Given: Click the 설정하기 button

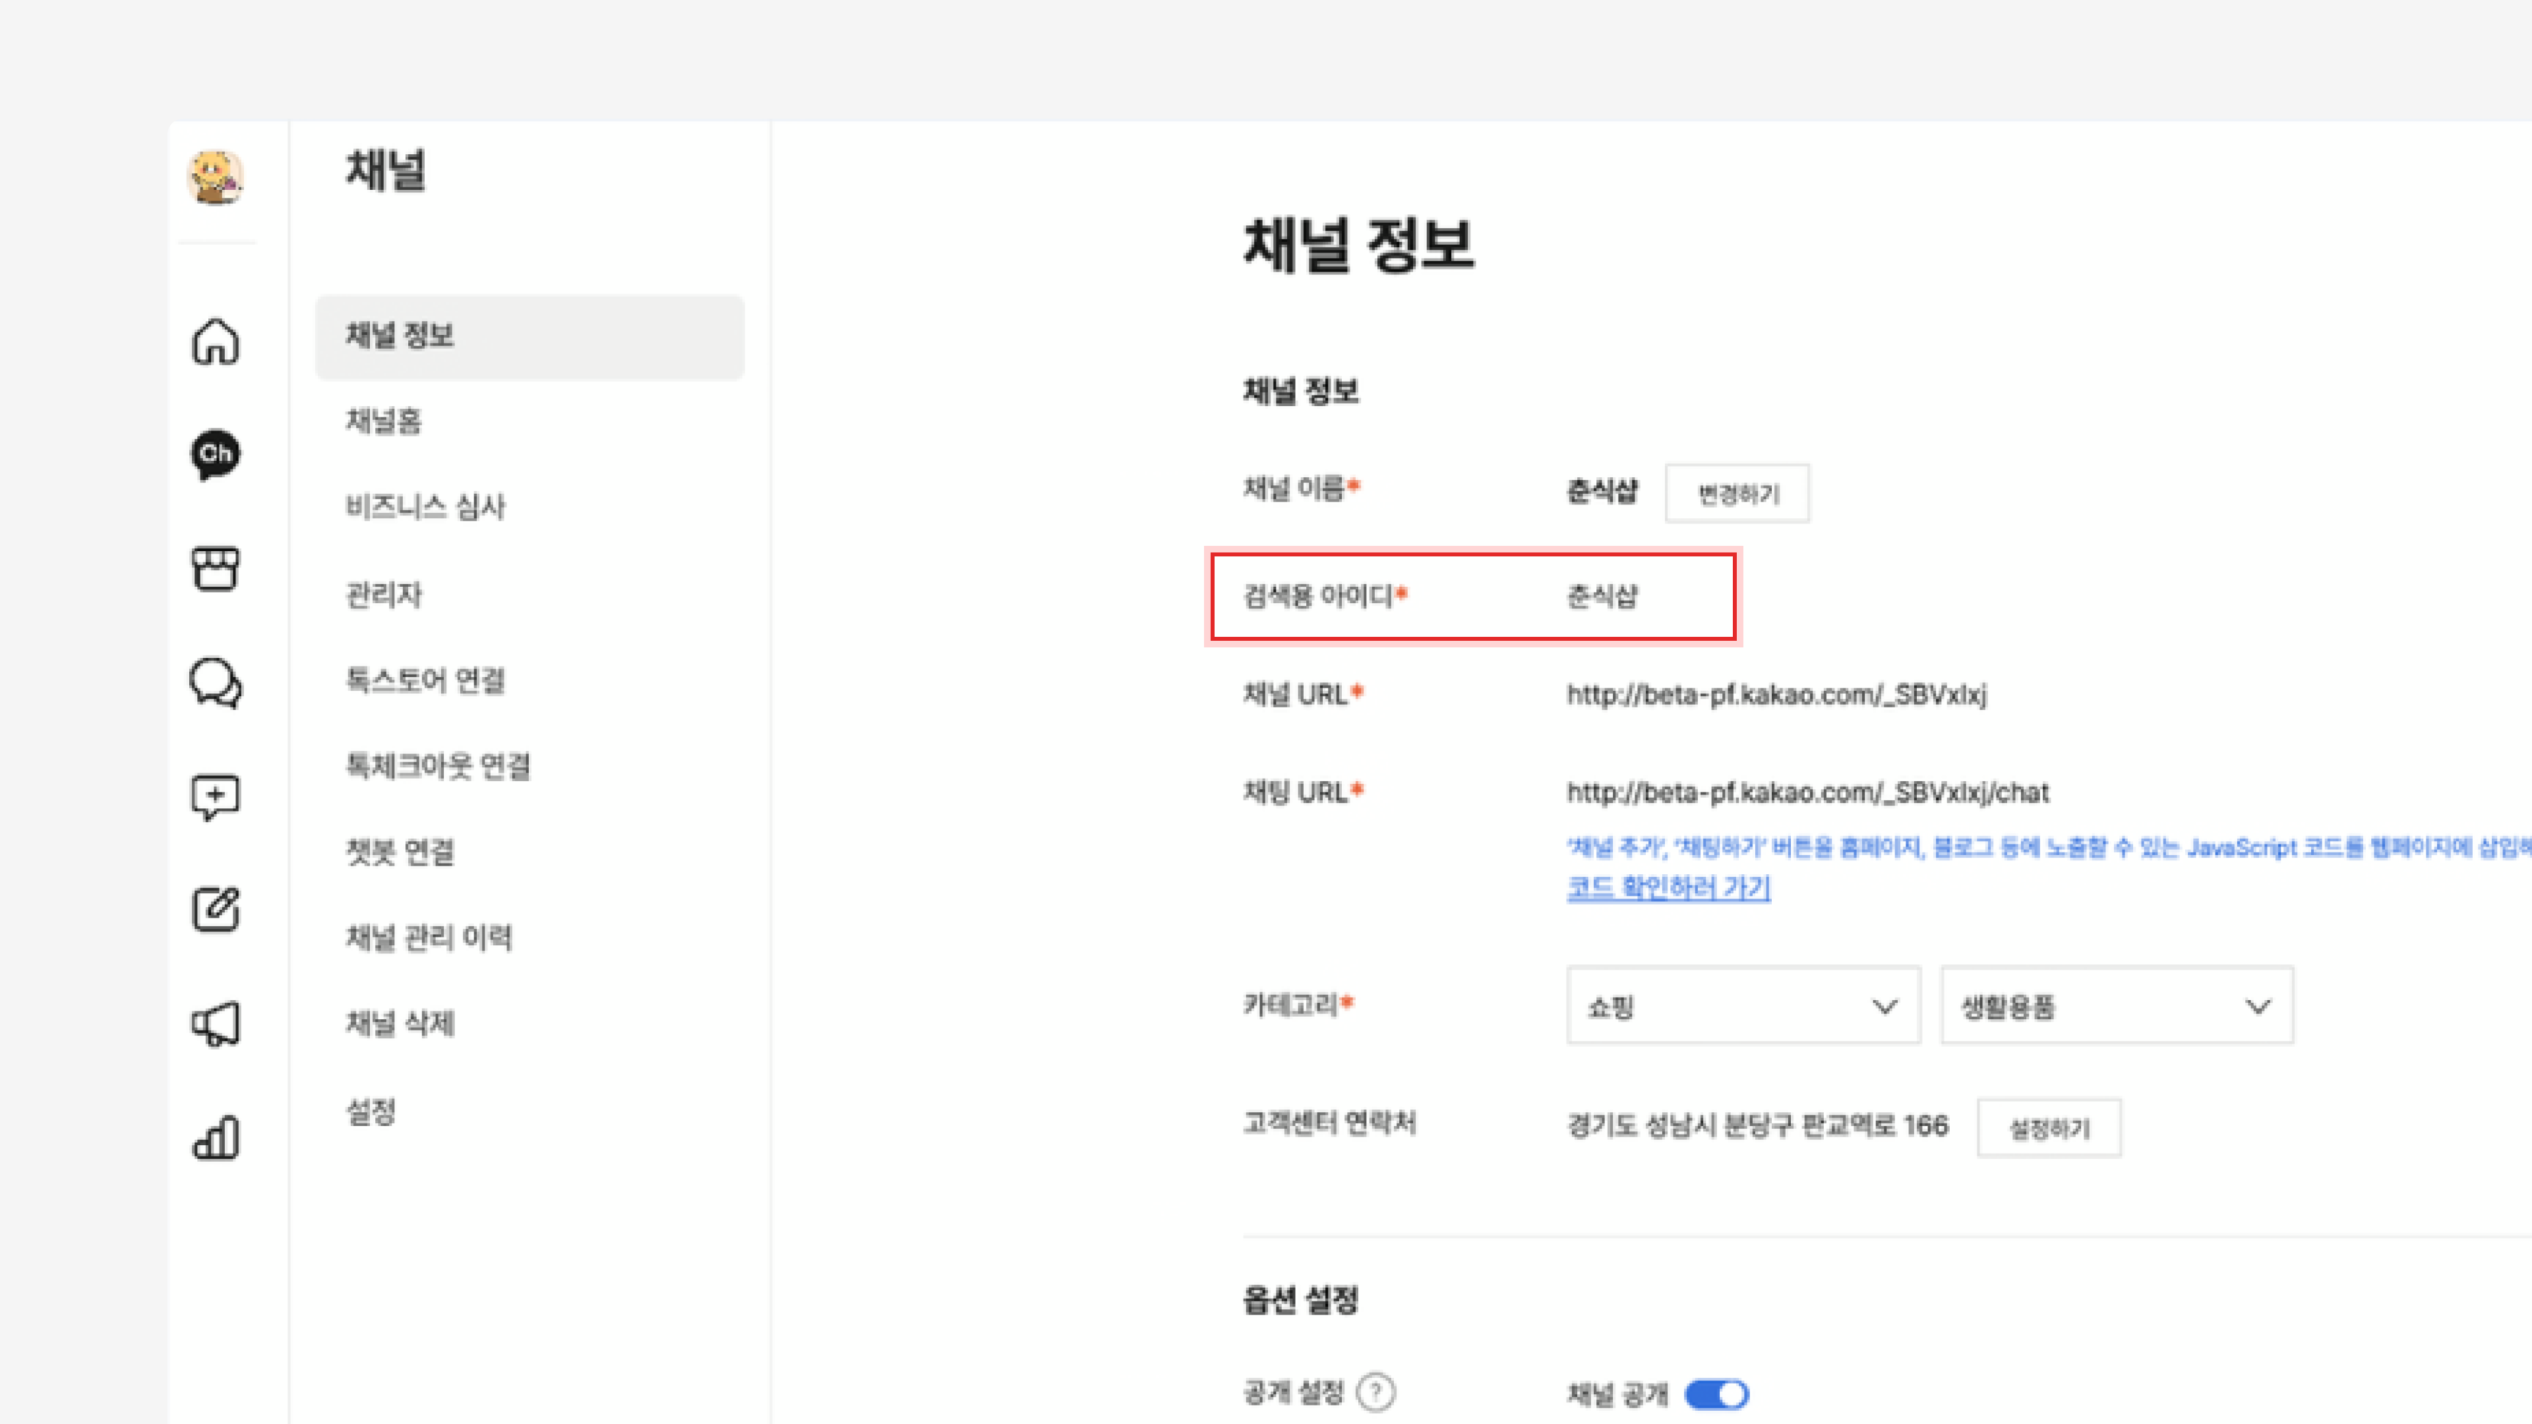Looking at the screenshot, I should pos(2049,1128).
